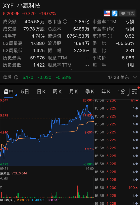Click after-hours price 5.170

[x=28, y=77]
